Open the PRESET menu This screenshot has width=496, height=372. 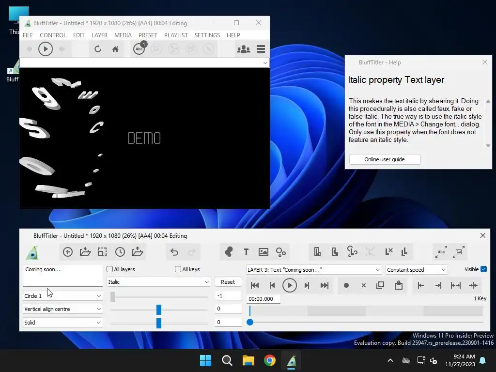click(148, 35)
